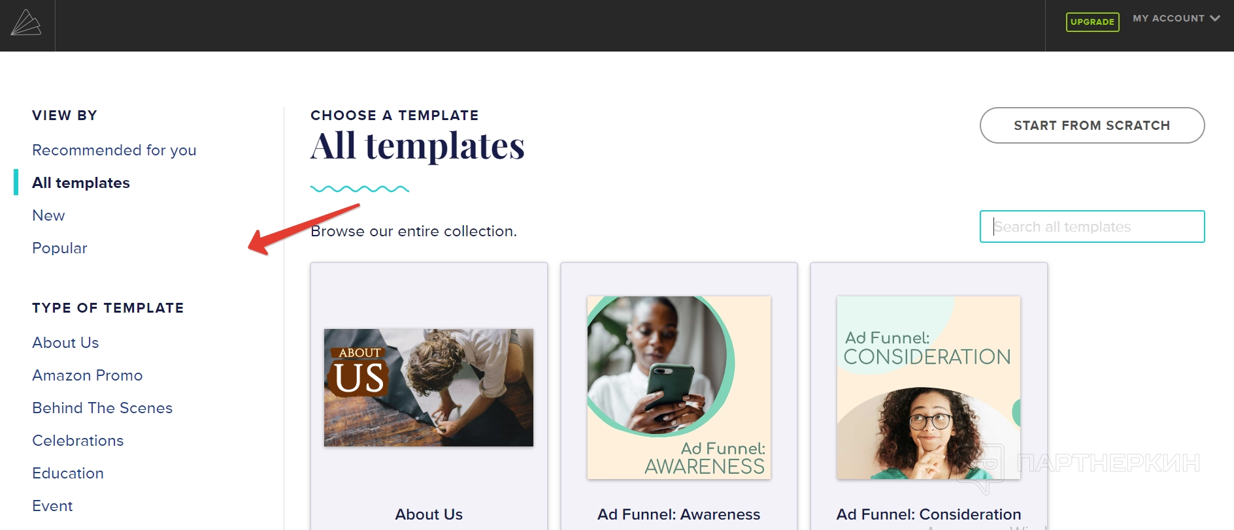Image resolution: width=1234 pixels, height=530 pixels.
Task: Select the Celebrations category
Action: coord(78,441)
